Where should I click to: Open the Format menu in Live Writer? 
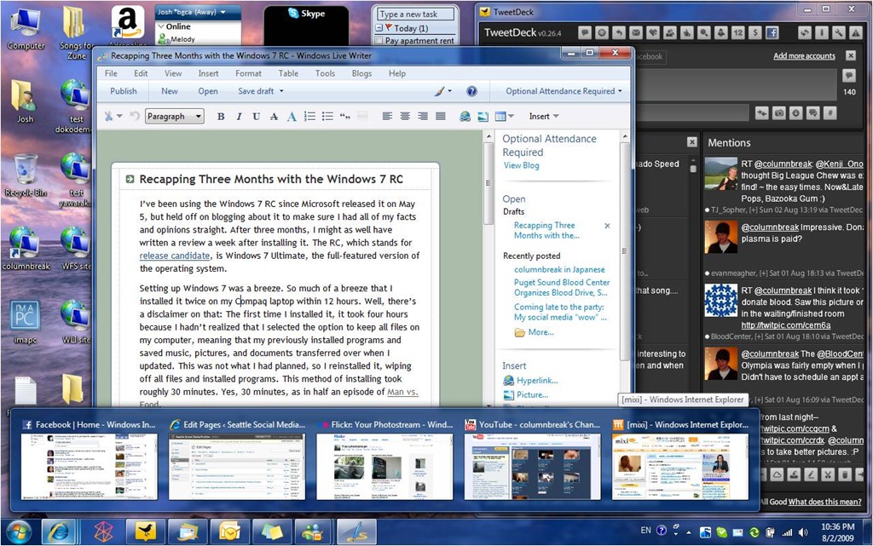pyautogui.click(x=248, y=73)
